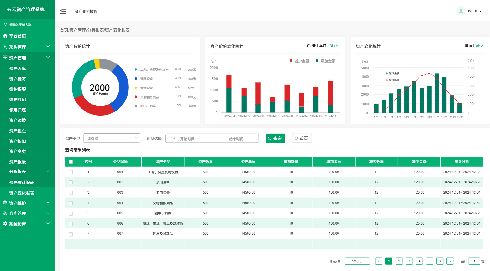490x271 pixels.
Task: Tick the checkbox for row 001
Action: [x=71, y=172]
